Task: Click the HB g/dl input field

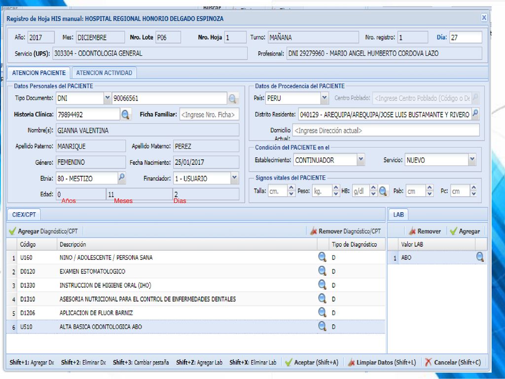Action: pyautogui.click(x=361, y=191)
